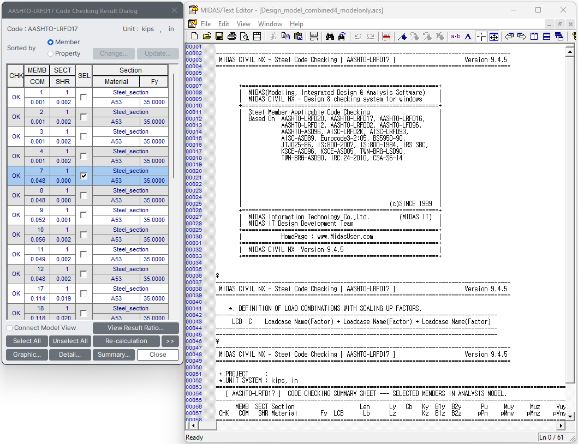Save the file using the floppy disk icon

[219, 36]
